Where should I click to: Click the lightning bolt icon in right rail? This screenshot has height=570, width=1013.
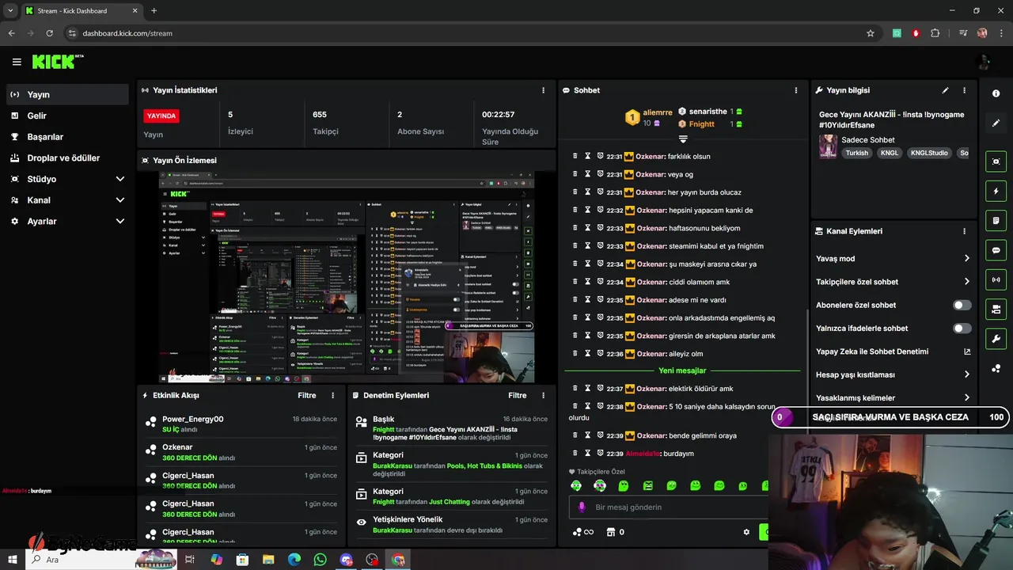pos(996,192)
